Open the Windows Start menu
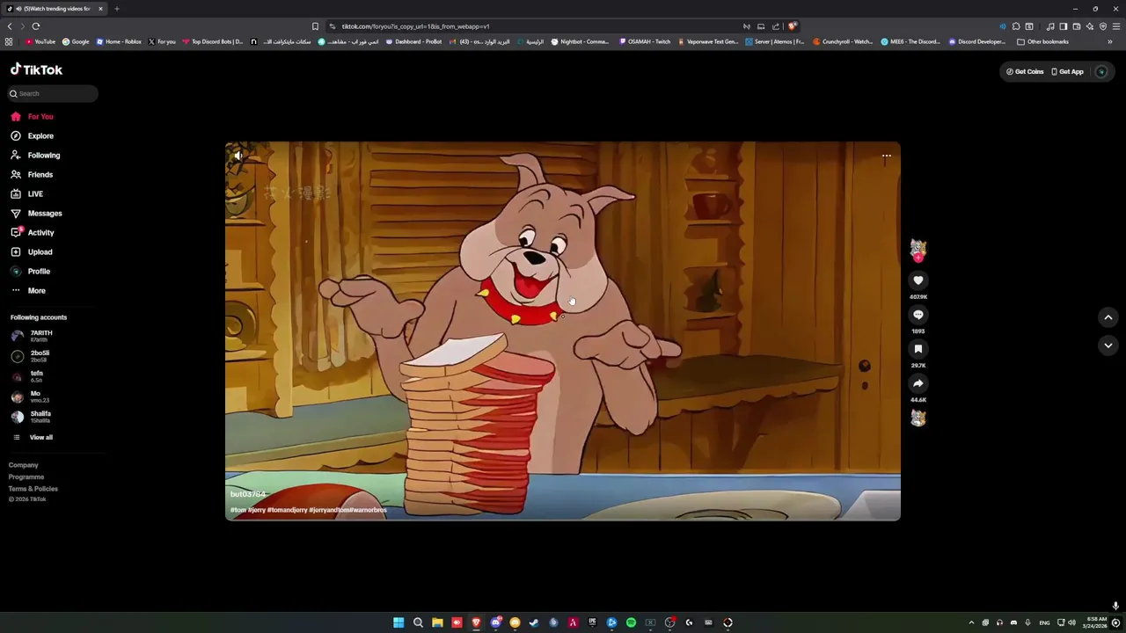The height and width of the screenshot is (633, 1126). [398, 622]
